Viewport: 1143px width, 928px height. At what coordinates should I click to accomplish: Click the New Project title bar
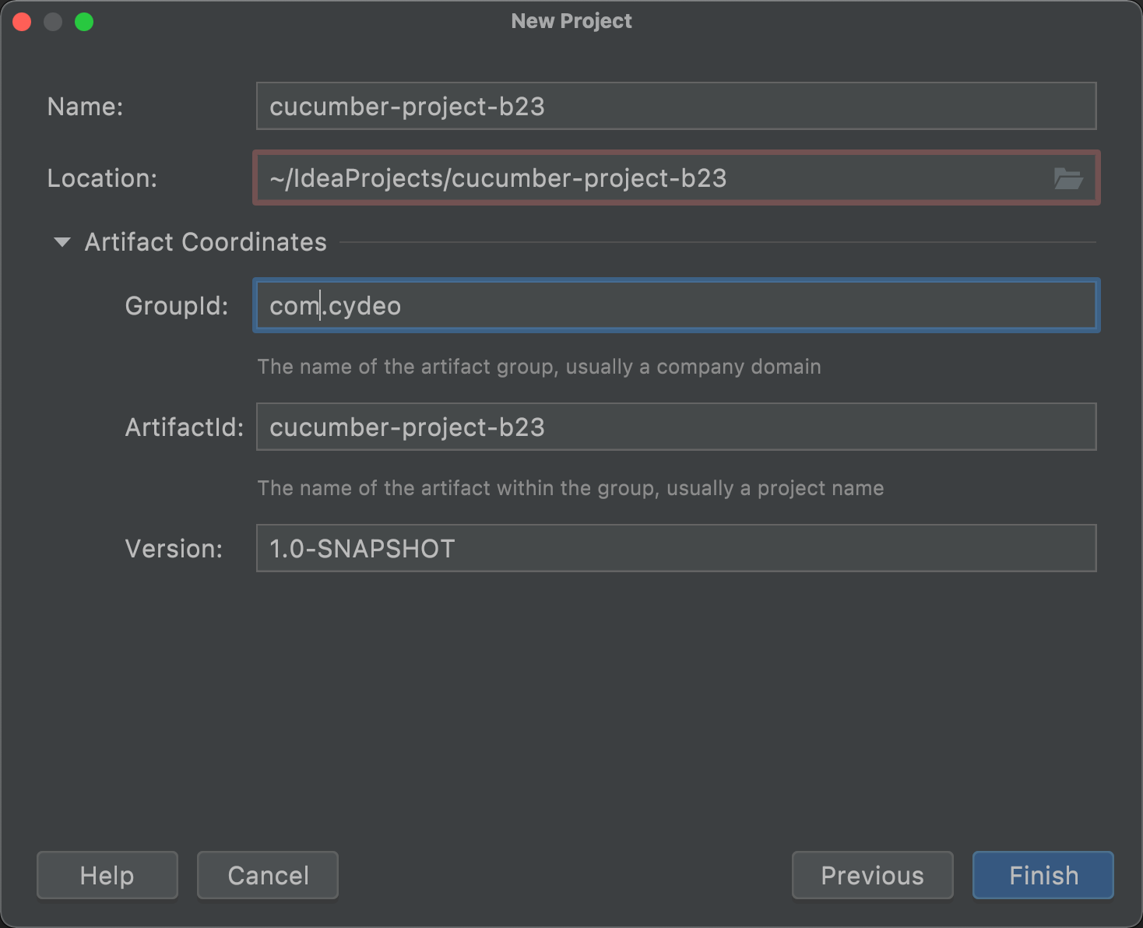pyautogui.click(x=571, y=21)
